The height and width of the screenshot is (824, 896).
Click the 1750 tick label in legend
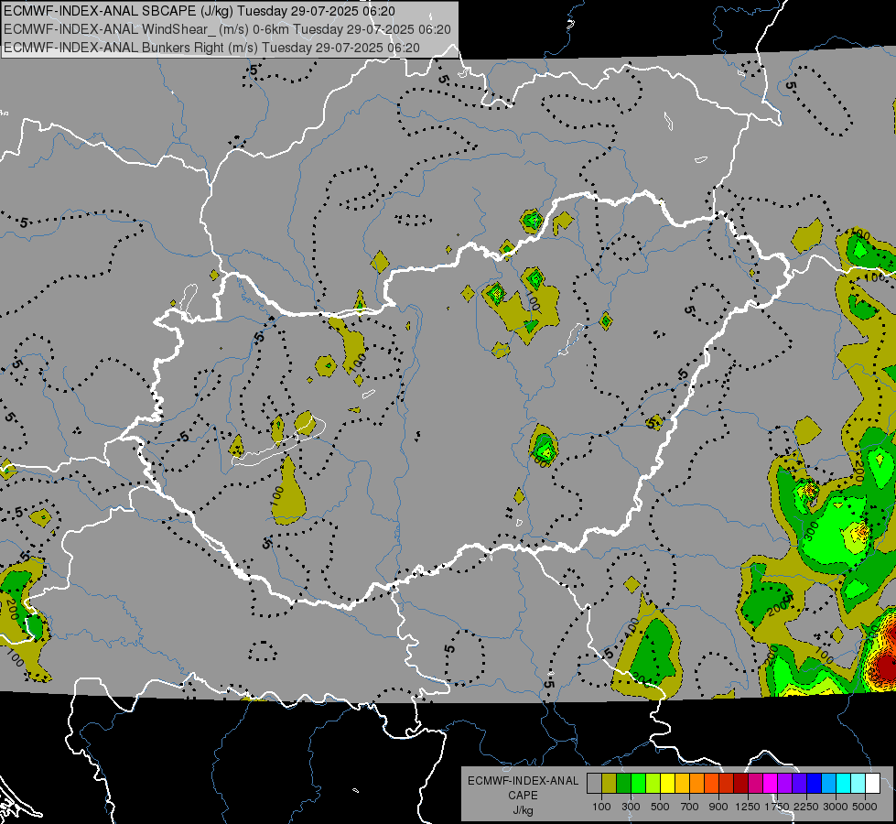point(777,807)
